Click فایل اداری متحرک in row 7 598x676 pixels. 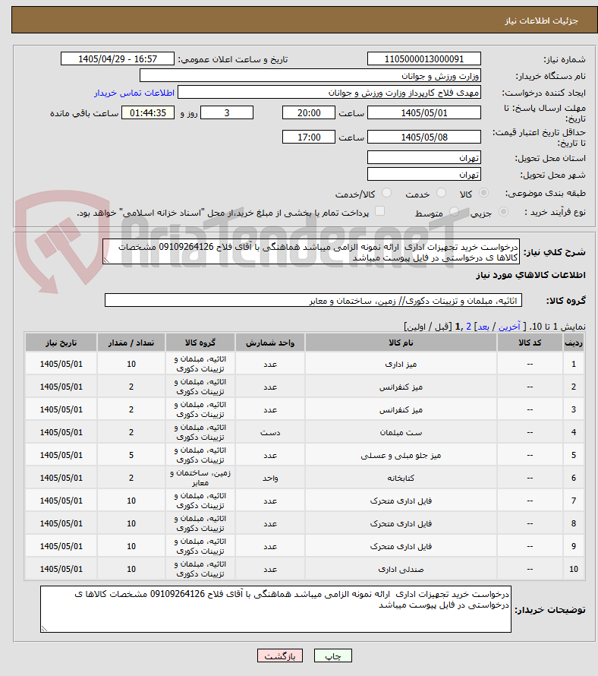coord(401,501)
